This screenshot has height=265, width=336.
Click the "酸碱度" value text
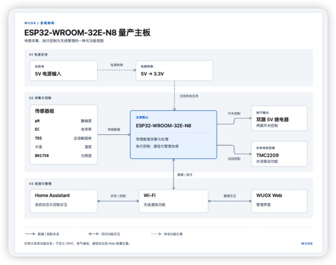pyautogui.click(x=86, y=121)
